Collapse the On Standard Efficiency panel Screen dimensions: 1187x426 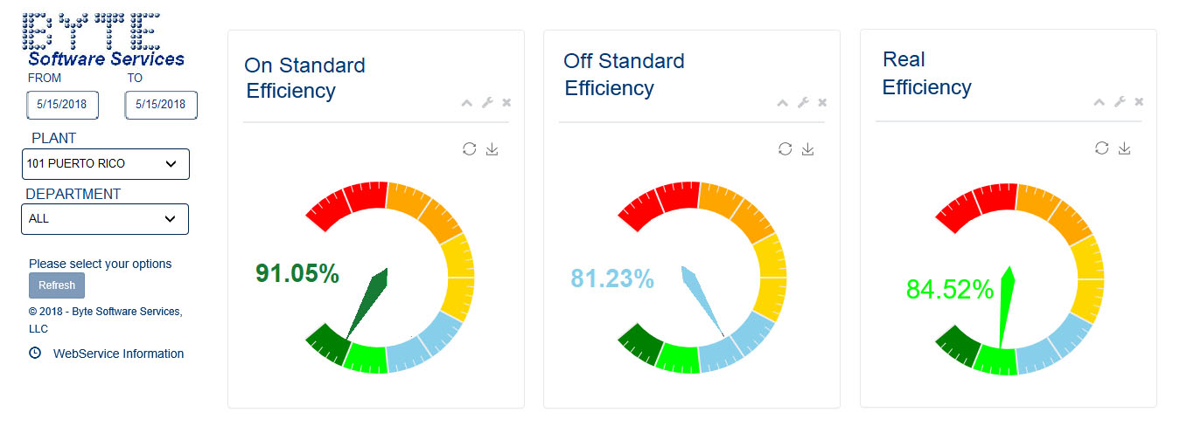[467, 103]
